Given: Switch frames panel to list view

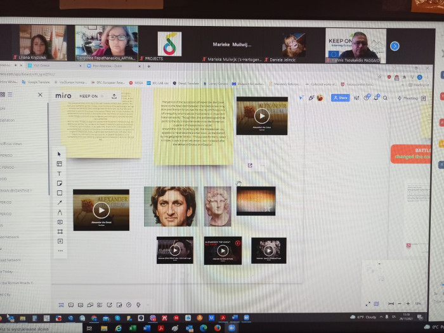Looking at the screenshot, I should (x=10, y=95).
